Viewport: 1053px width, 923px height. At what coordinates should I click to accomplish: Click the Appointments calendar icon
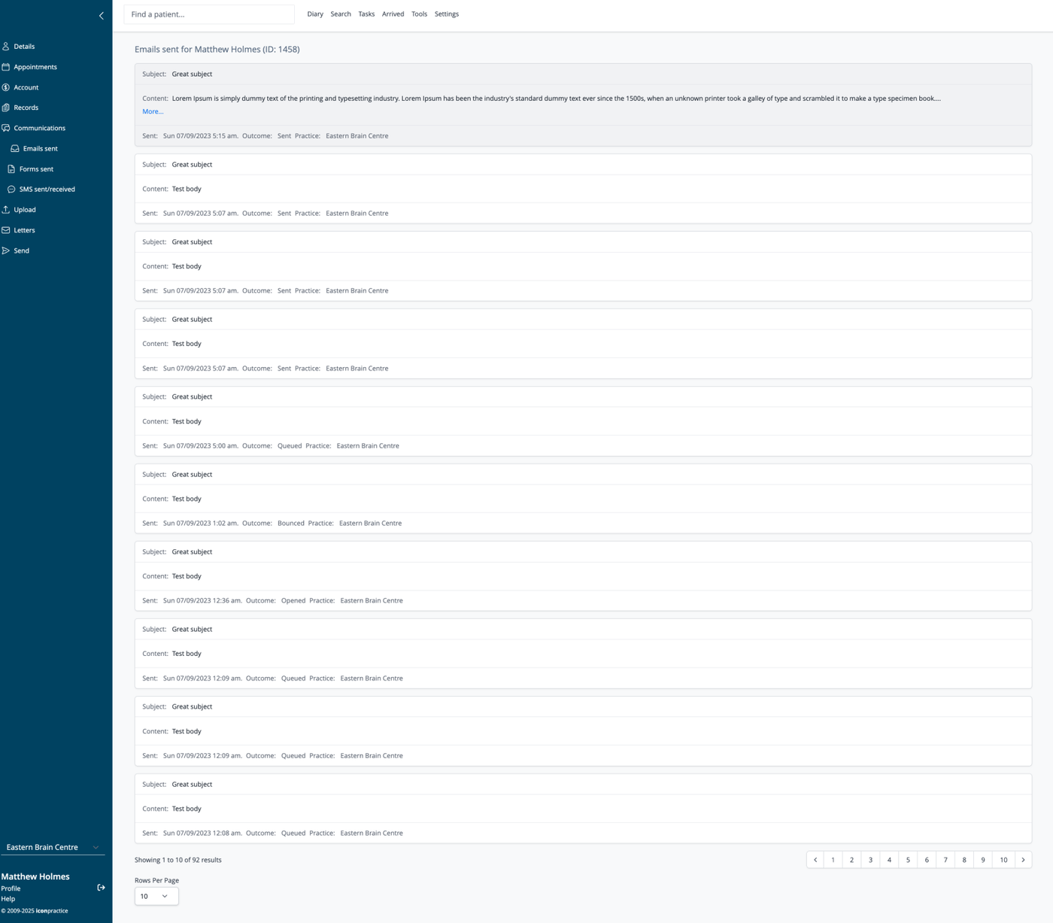(x=6, y=67)
